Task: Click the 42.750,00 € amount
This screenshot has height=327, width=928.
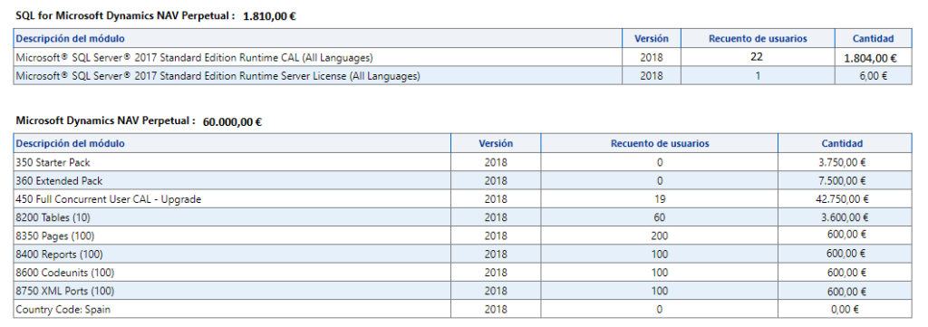Action: click(842, 199)
